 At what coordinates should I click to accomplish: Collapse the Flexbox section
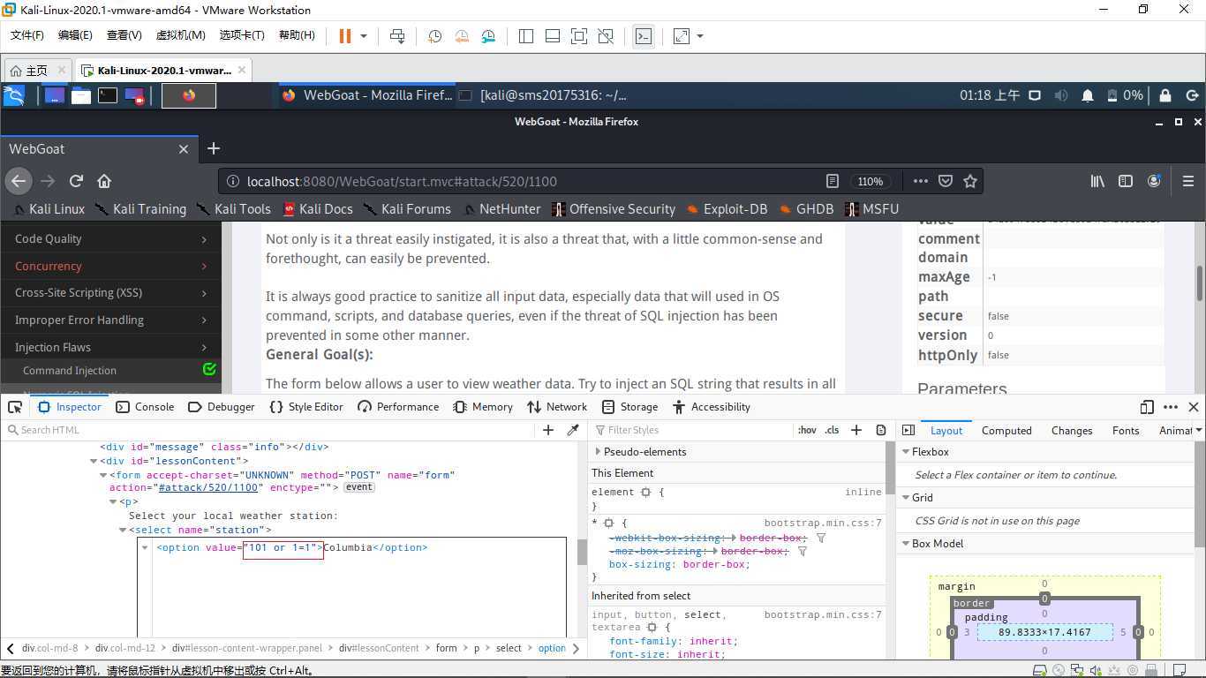[x=905, y=452]
